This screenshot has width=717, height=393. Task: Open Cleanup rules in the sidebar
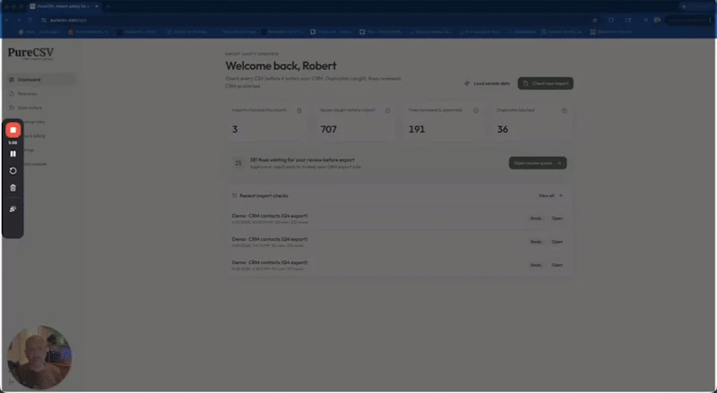point(34,122)
